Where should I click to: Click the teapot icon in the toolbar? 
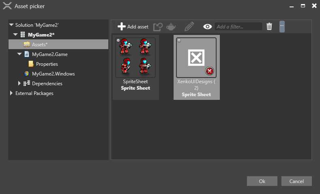coord(171,27)
